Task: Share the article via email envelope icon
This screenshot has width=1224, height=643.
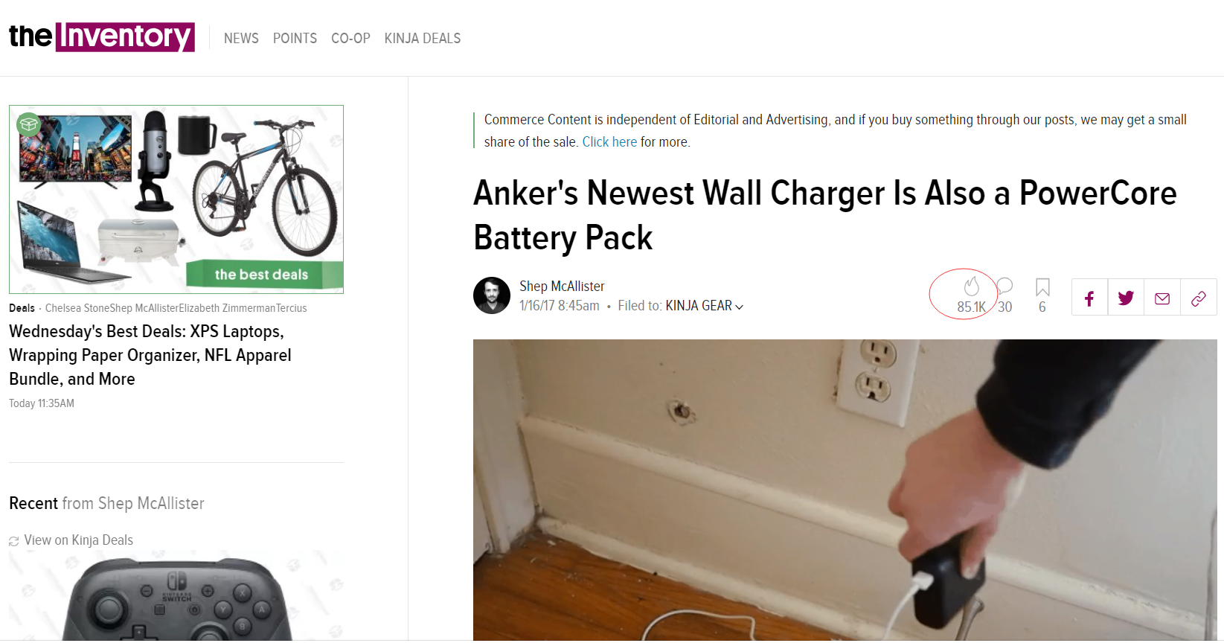Action: coord(1162,298)
